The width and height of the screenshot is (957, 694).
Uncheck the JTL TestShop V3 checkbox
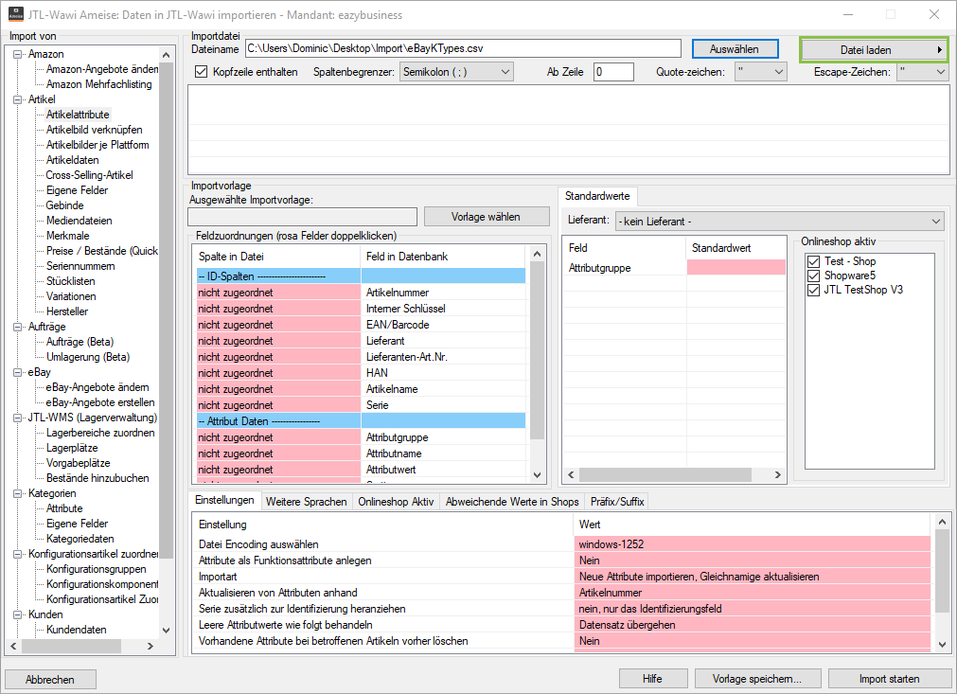pos(813,290)
